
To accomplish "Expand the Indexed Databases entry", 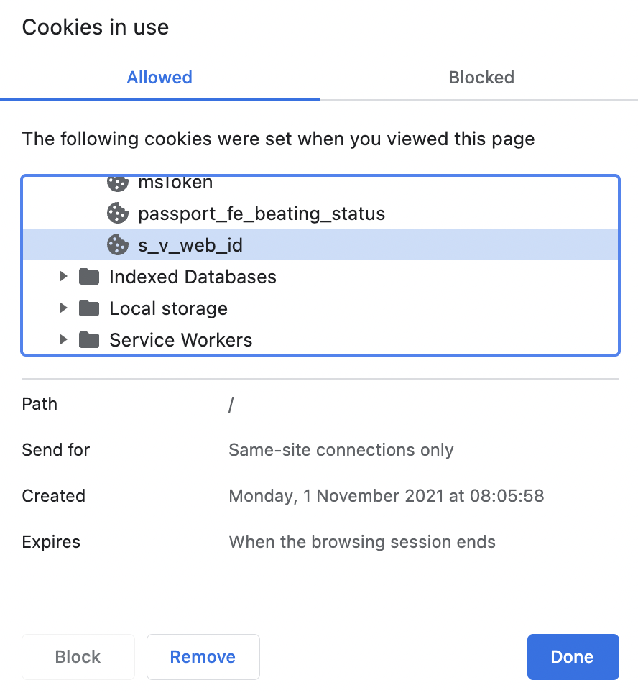I will 63,276.
